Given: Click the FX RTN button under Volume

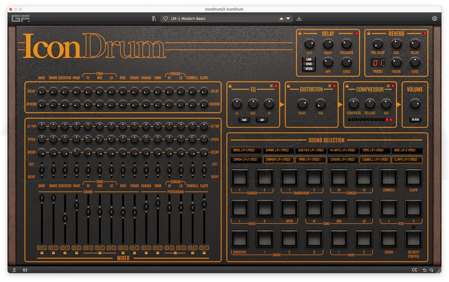Looking at the screenshot, I should pos(415,119).
